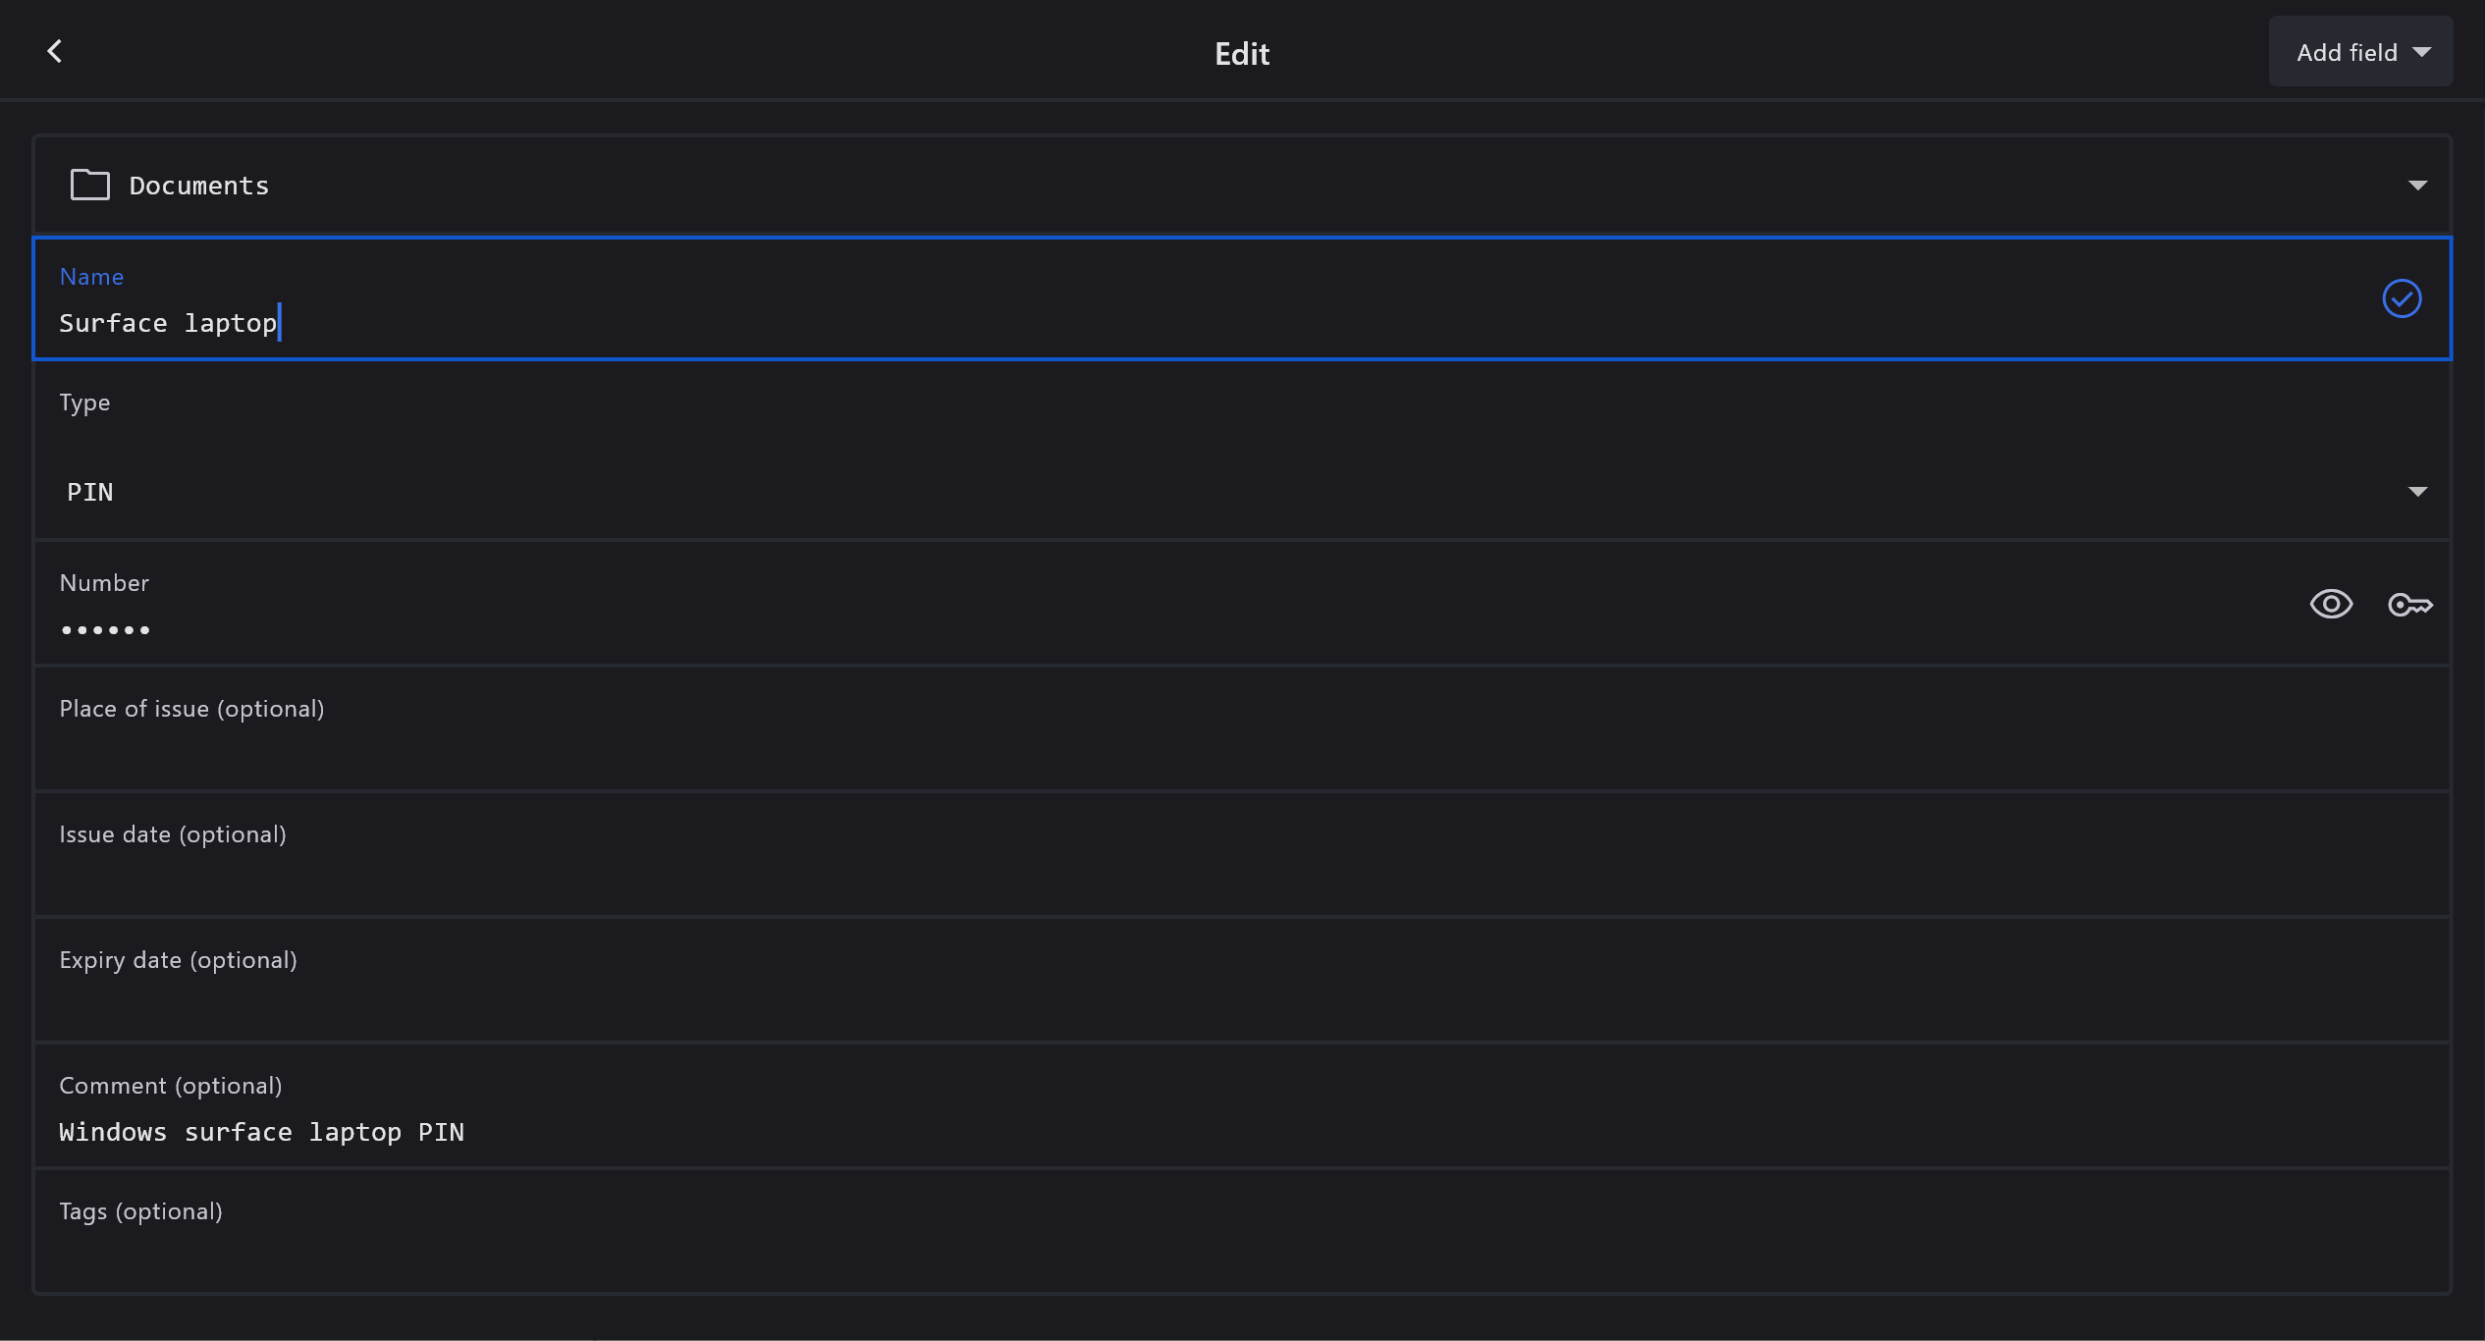Viewport: 2485px width, 1341px height.
Task: Click the back arrow icon
Action: pos(55,51)
